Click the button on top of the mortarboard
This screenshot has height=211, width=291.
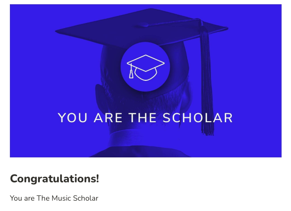point(143,25)
